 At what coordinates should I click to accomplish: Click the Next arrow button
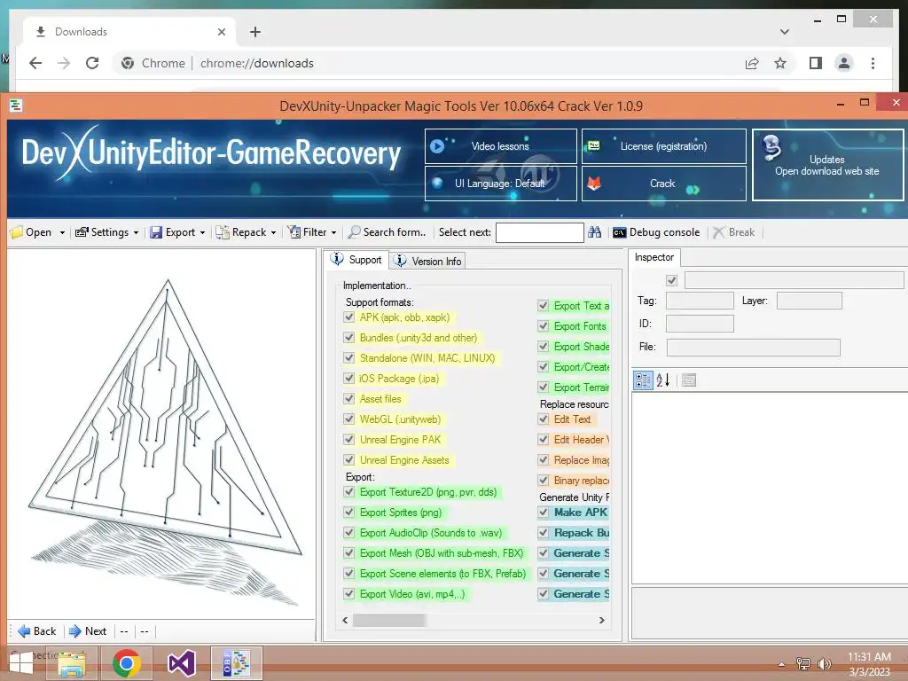[88, 630]
